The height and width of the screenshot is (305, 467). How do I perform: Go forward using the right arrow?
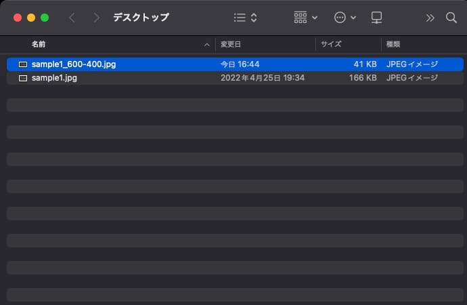97,18
